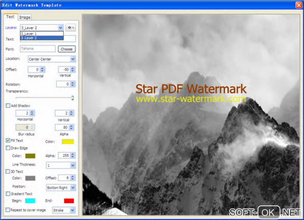
Task: Click the Rotation value field
Action: click(63, 84)
